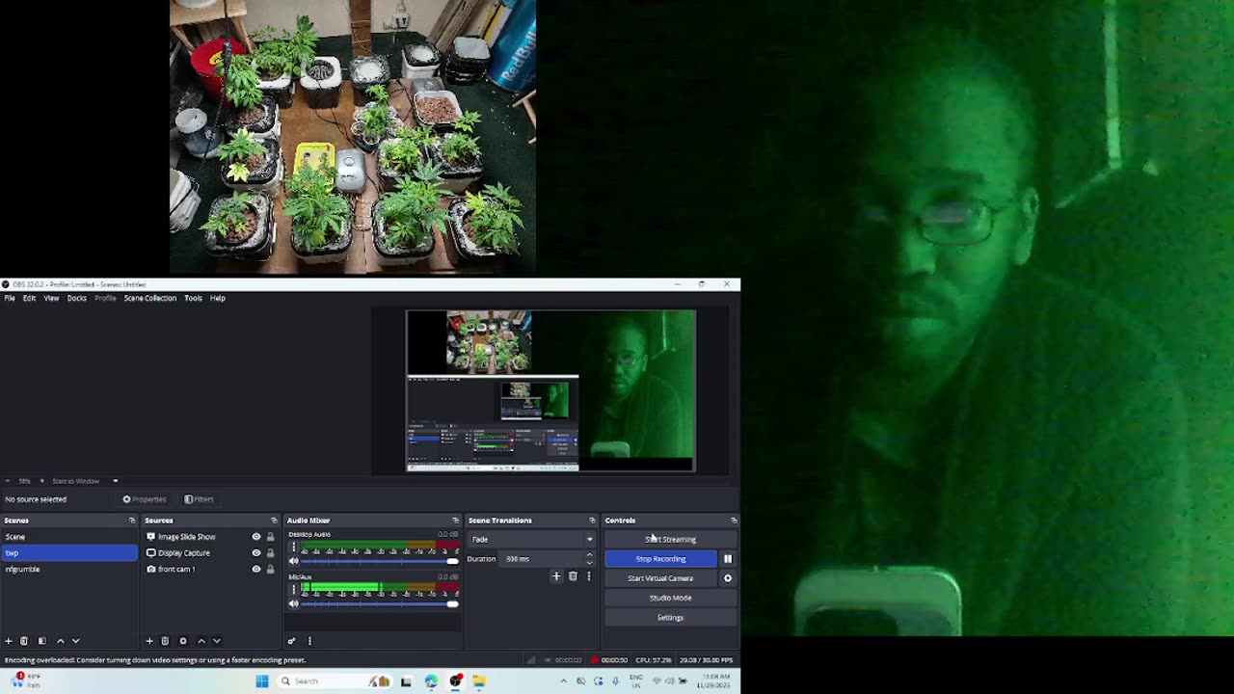
Task: Hide Image Slide Show source
Action: click(x=256, y=537)
